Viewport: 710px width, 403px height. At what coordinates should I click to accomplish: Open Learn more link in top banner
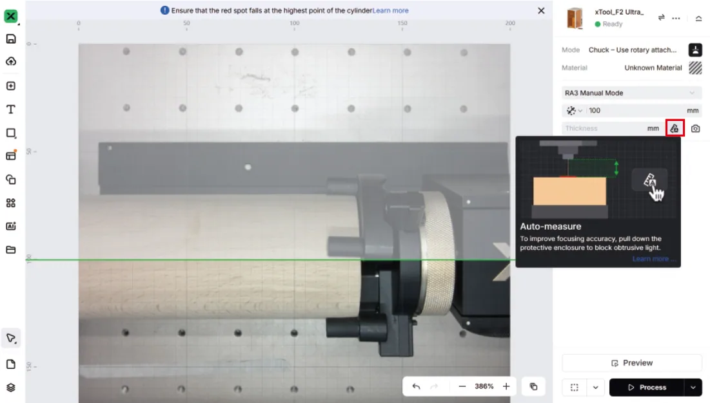(390, 10)
